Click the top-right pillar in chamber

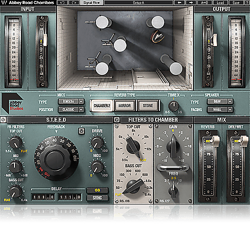[157, 22]
